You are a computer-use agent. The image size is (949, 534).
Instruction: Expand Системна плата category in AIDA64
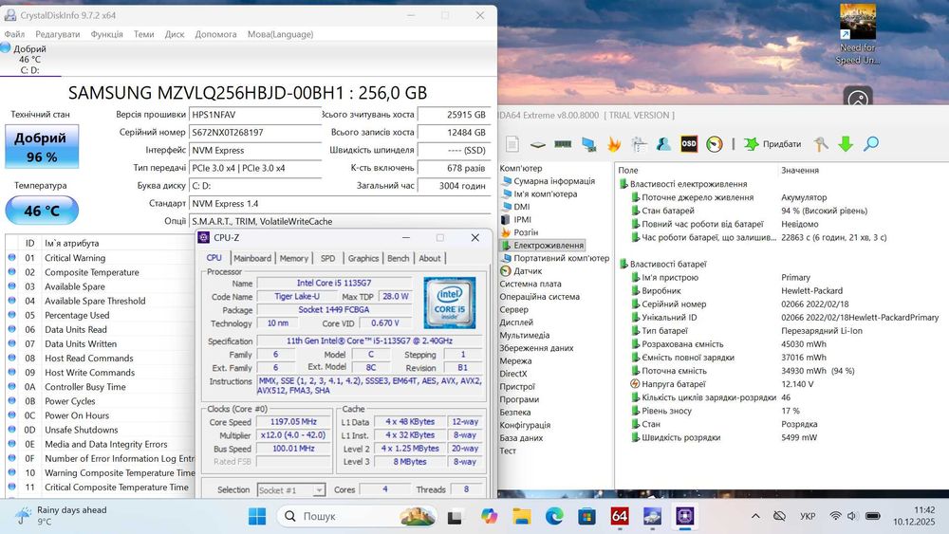click(x=530, y=284)
